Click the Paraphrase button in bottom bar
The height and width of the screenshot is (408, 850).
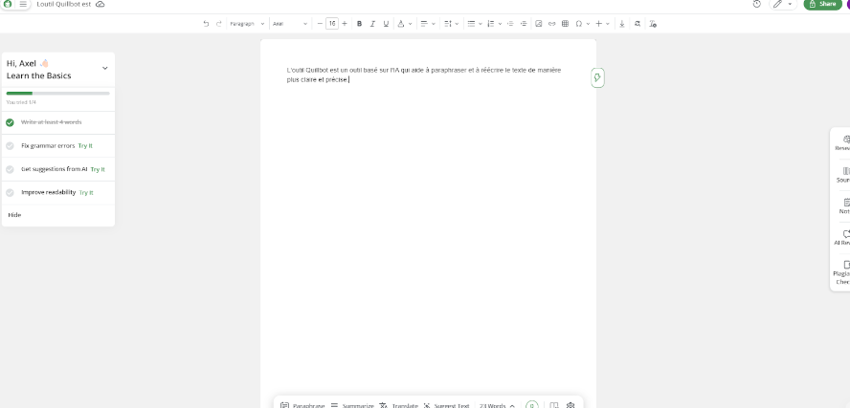click(x=302, y=405)
